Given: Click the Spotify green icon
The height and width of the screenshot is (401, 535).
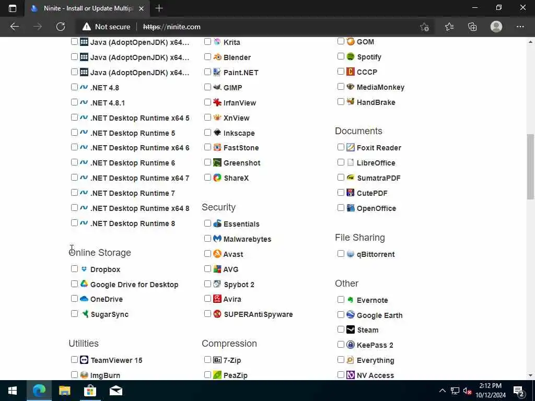Looking at the screenshot, I should coord(351,56).
